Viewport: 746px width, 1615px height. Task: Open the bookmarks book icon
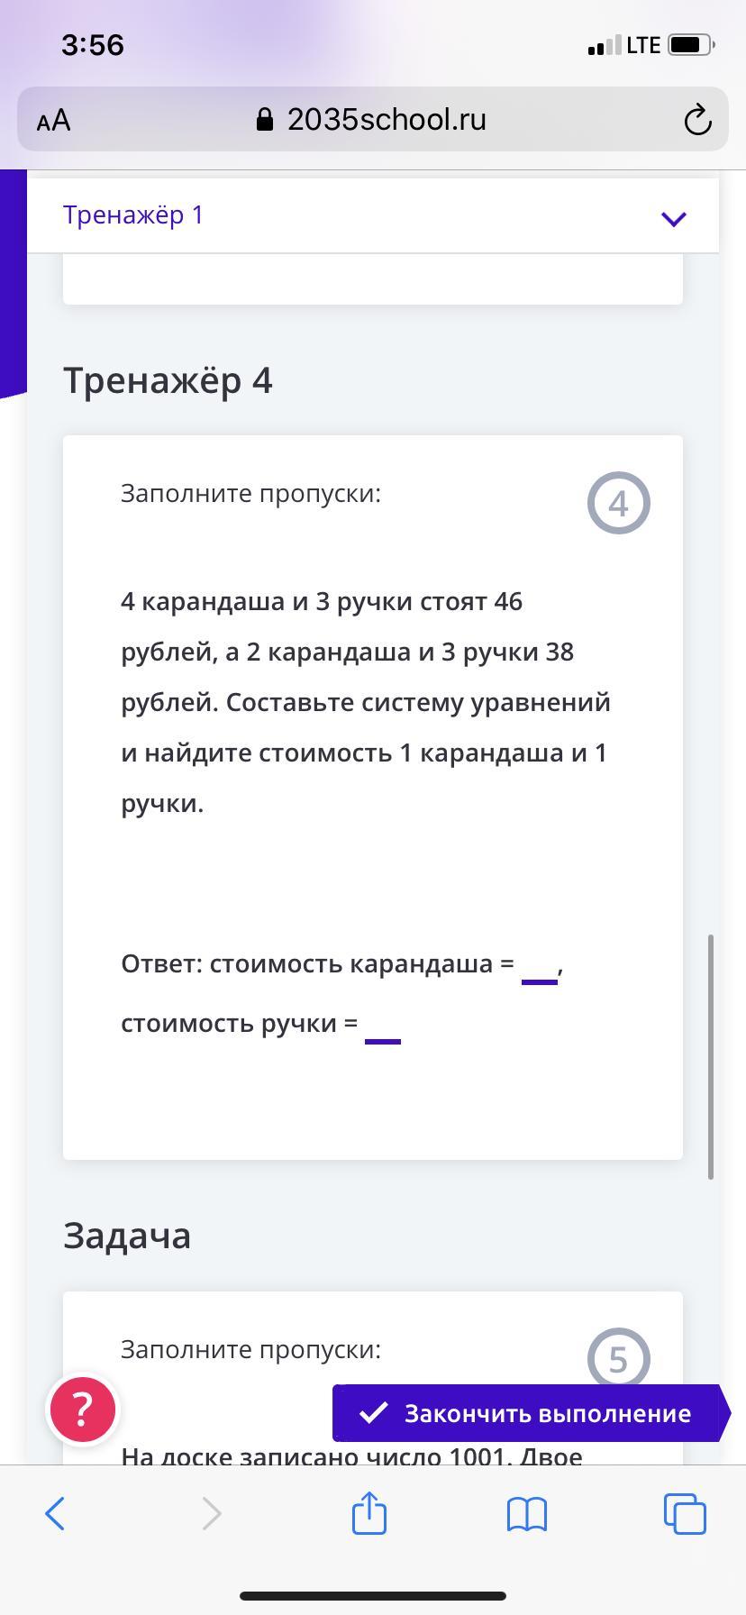tap(527, 1514)
